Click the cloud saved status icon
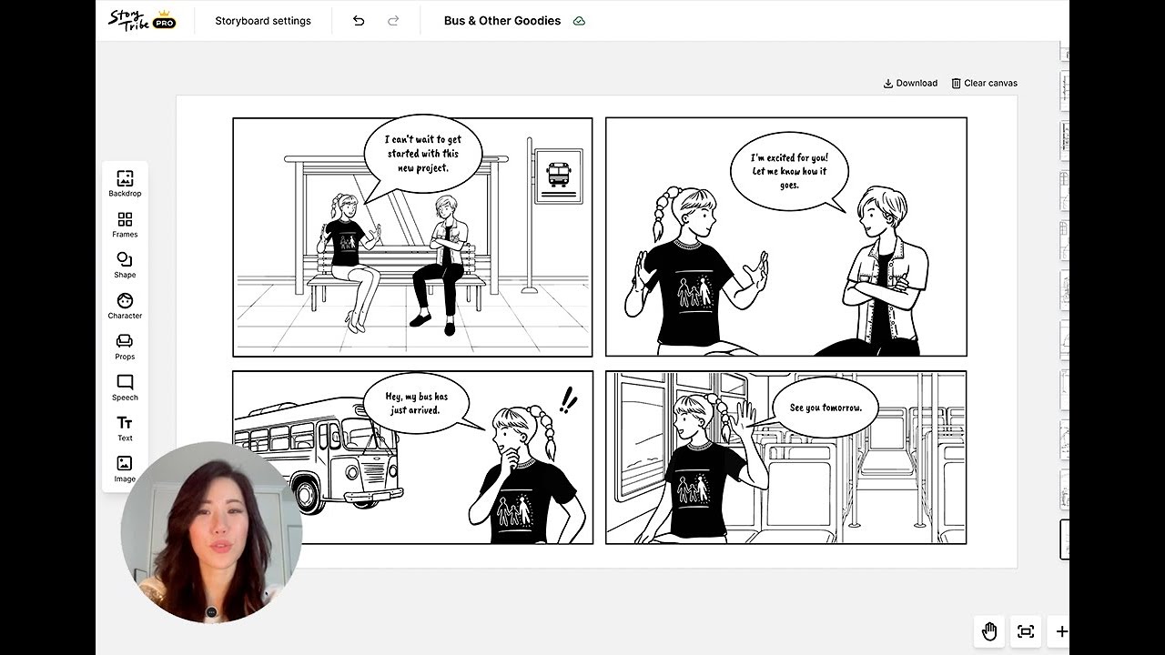This screenshot has height=655, width=1165. [x=579, y=21]
